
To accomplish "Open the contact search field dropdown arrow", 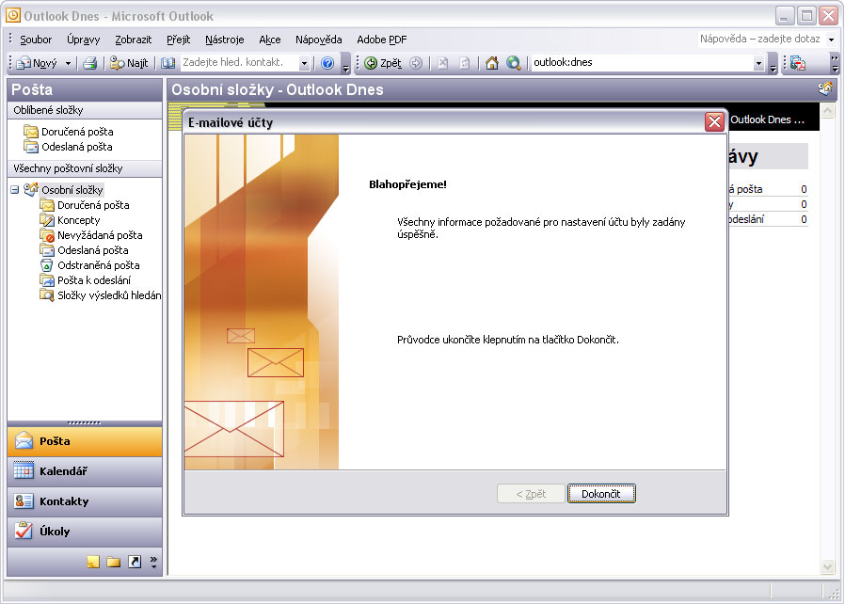I will 304,63.
